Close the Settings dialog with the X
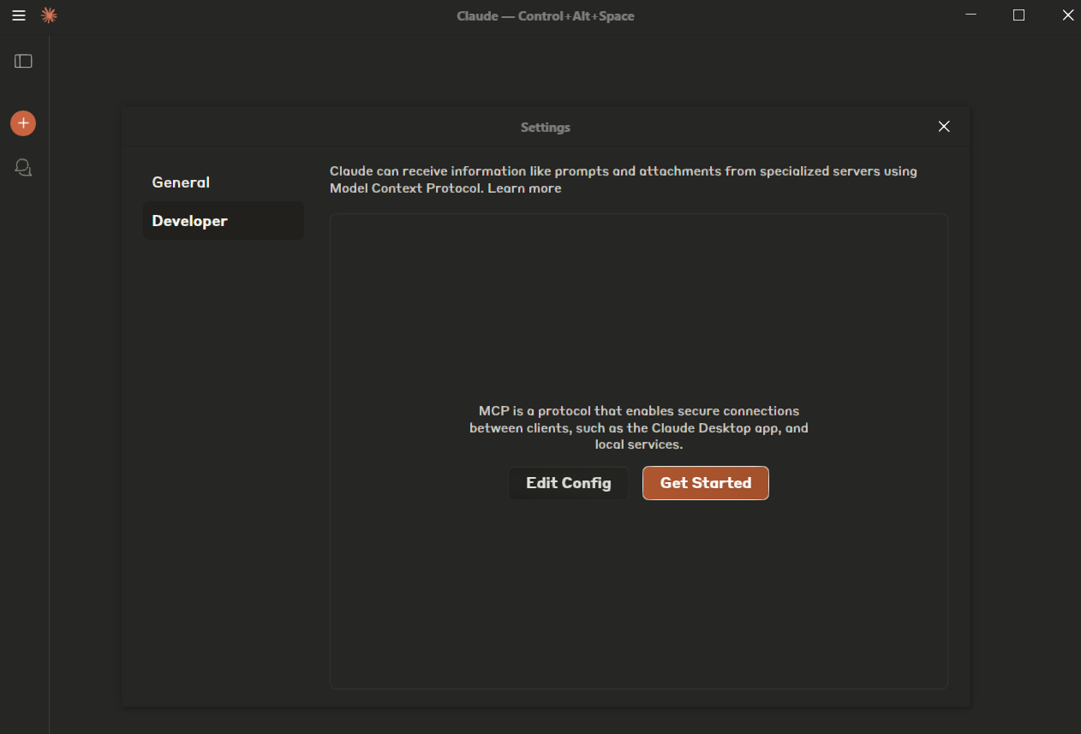1081x734 pixels. click(944, 127)
